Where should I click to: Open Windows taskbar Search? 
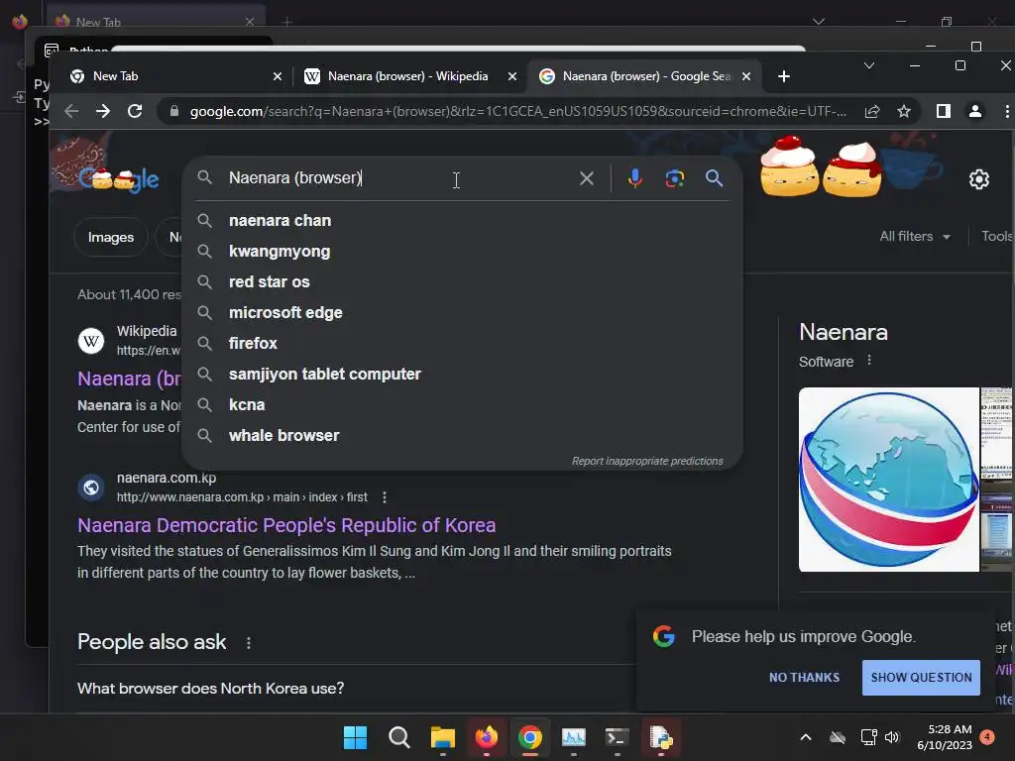pos(398,737)
